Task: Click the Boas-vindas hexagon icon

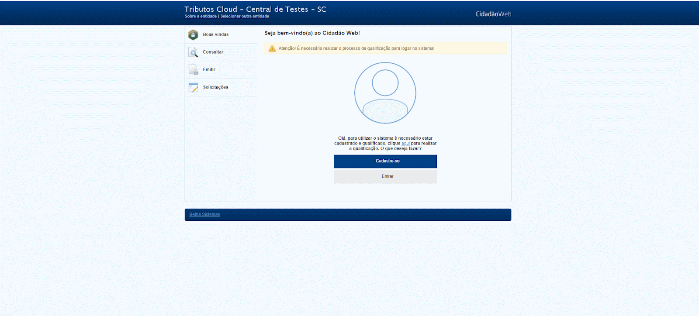Action: (193, 35)
